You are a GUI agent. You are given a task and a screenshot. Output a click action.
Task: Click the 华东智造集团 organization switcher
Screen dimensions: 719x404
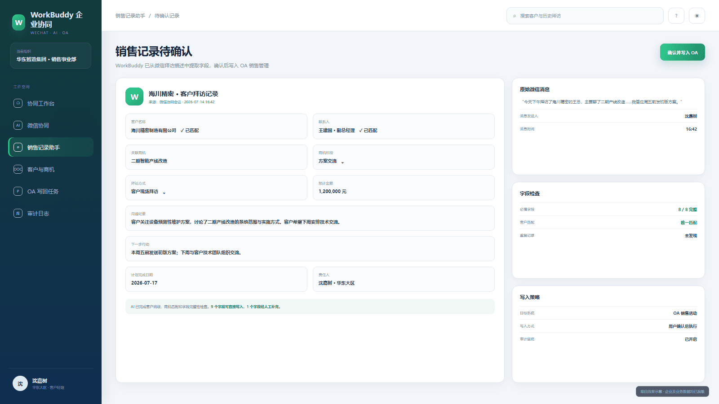click(x=51, y=56)
